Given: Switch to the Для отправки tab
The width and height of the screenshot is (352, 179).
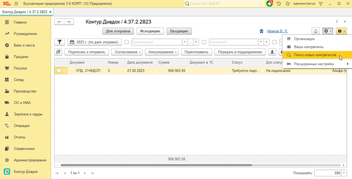Looking at the screenshot, I should click(118, 31).
